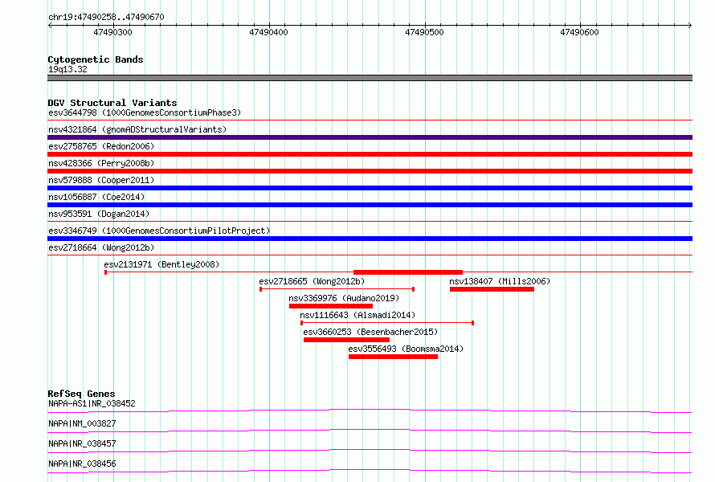Viewport: 715px width, 482px height.
Task: Click thick red segment of esv2131971 Bentley2008
Action: [x=408, y=272]
